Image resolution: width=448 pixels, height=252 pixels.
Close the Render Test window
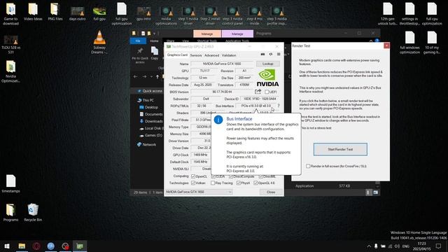(x=386, y=45)
